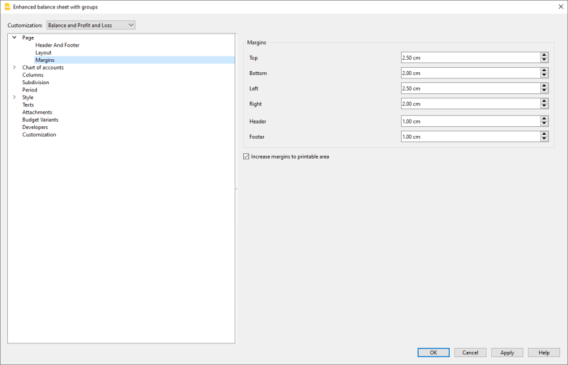Open the Subdivision section
This screenshot has height=365, width=568.
point(35,82)
